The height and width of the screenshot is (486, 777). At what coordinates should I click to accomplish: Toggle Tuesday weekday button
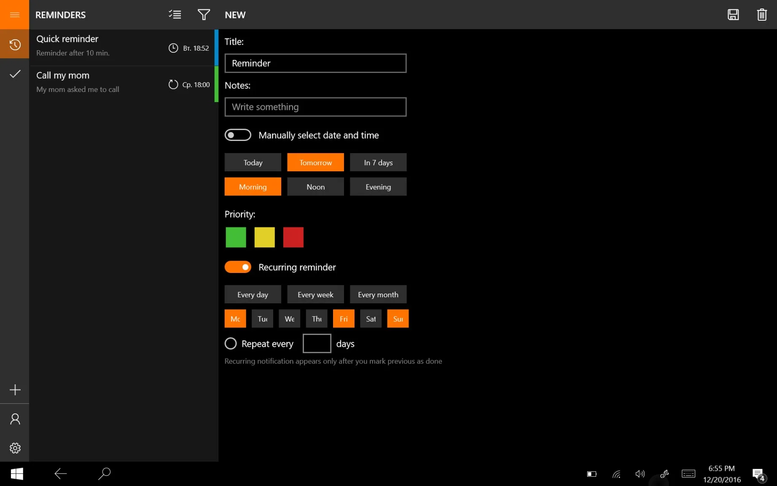pyautogui.click(x=262, y=319)
